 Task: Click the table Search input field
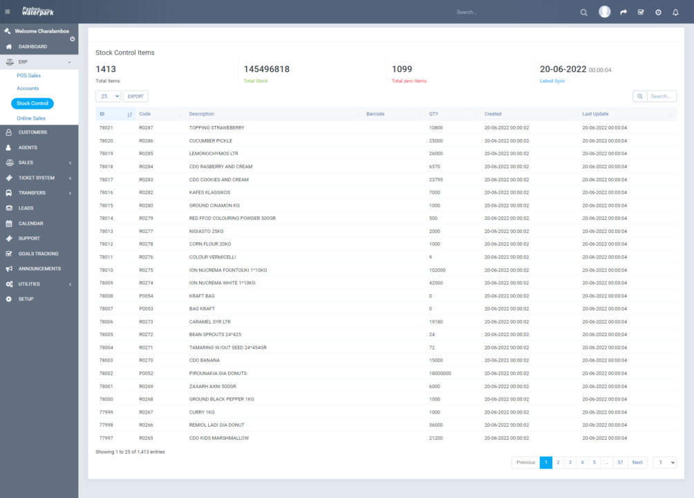click(662, 96)
